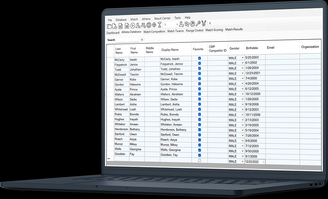The height and width of the screenshot is (199, 328).
Task: Click the stop hand octagon icon
Action: pyautogui.click(x=193, y=24)
